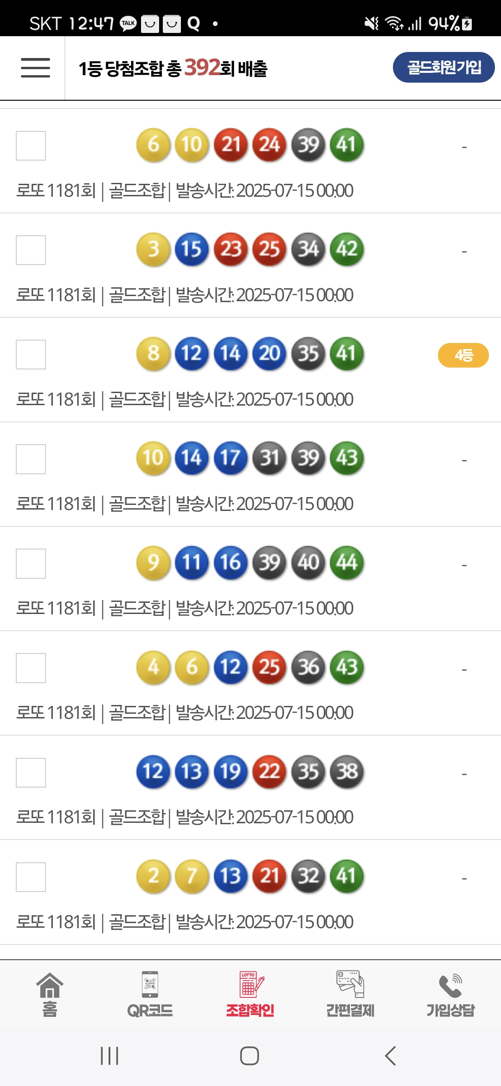The width and height of the screenshot is (501, 1086).
Task: Open Android recent apps button
Action: [x=110, y=1056]
